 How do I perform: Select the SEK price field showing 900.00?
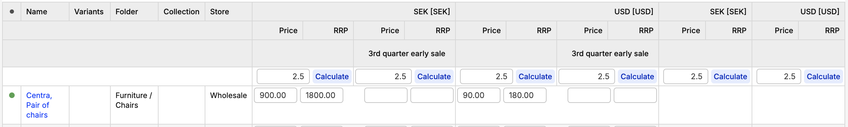(x=276, y=95)
